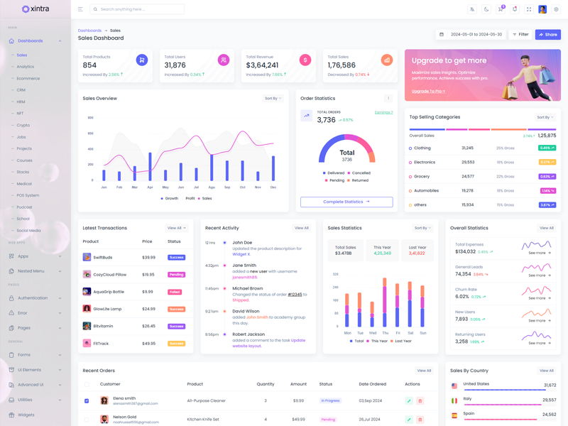568x426 pixels.
Task: Tick the select-all checkbox in Recent Orders header
Action: pos(87,384)
